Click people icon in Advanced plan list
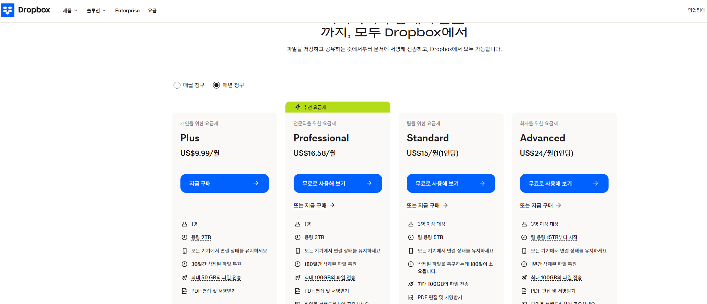 524,224
